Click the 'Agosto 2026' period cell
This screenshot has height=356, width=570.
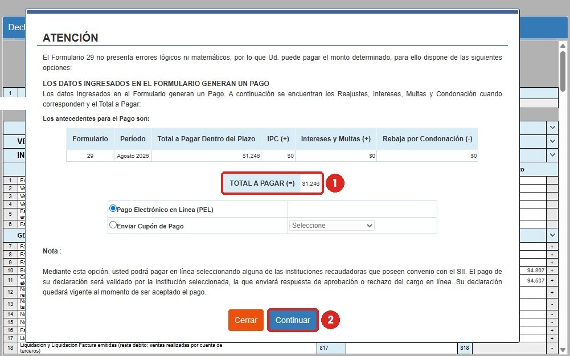coord(133,156)
